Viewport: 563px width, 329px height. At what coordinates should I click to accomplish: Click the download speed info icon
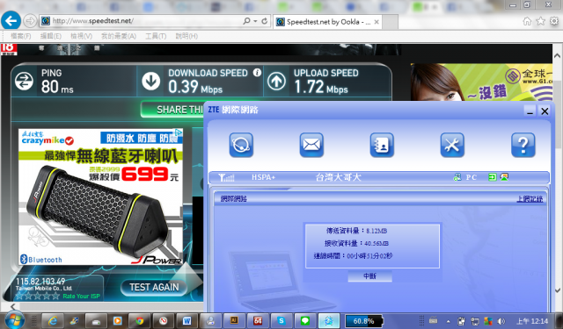(257, 72)
